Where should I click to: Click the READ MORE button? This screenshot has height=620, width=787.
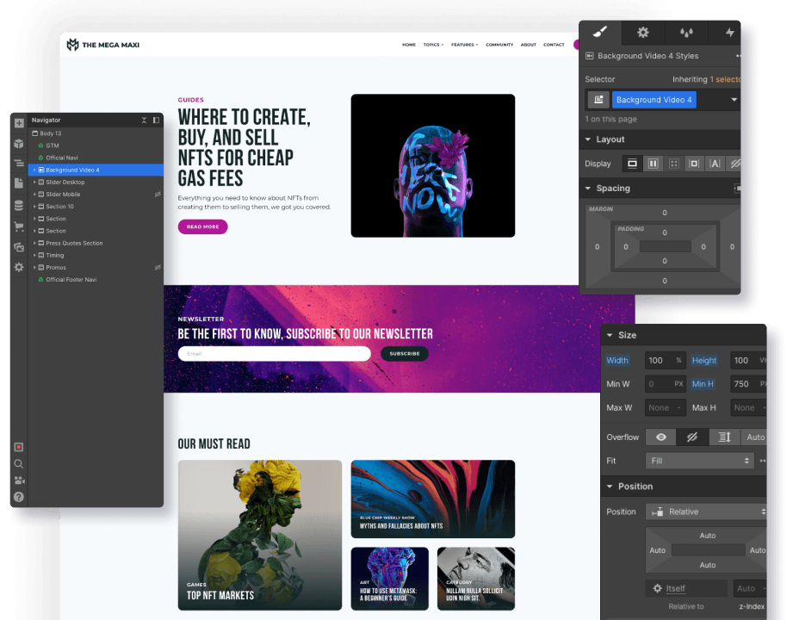pos(202,226)
